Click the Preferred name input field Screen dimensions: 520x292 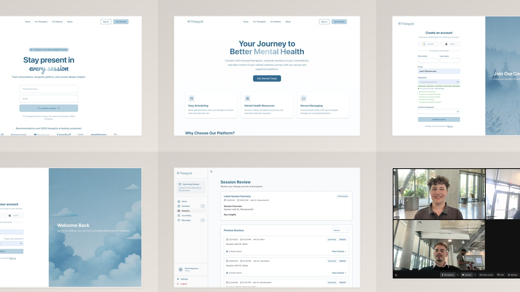tap(49, 89)
